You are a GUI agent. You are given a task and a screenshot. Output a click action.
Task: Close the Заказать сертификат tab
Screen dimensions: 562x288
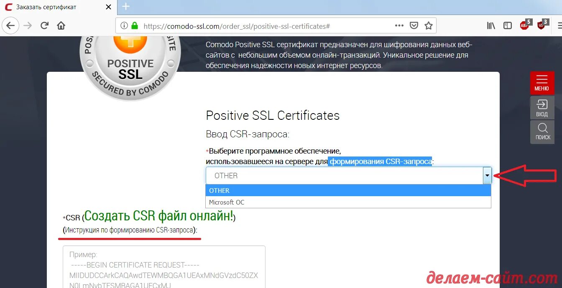point(109,7)
